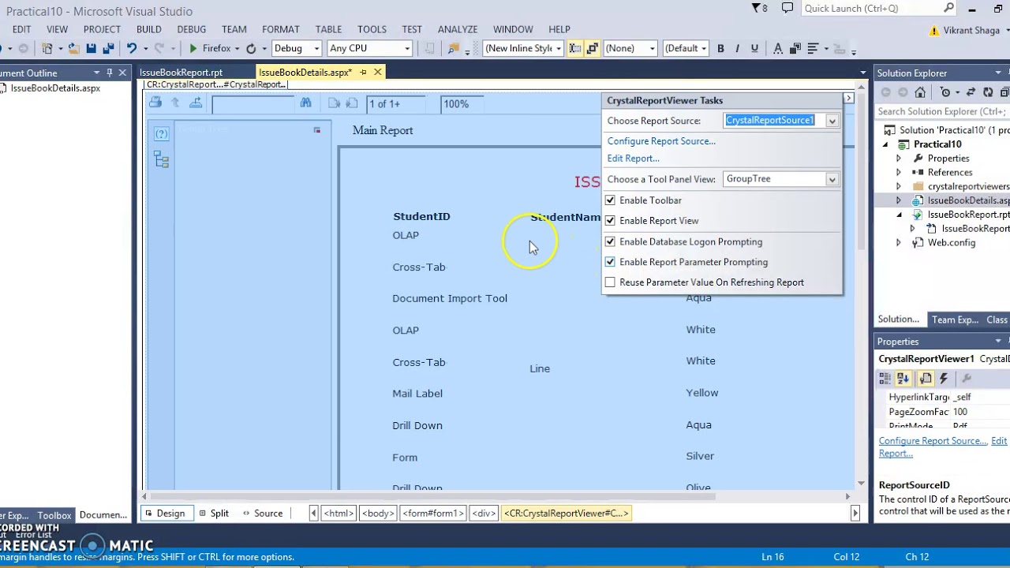Image resolution: width=1010 pixels, height=568 pixels.
Task: Click the Undo arrow in the toolbar
Action: click(132, 49)
